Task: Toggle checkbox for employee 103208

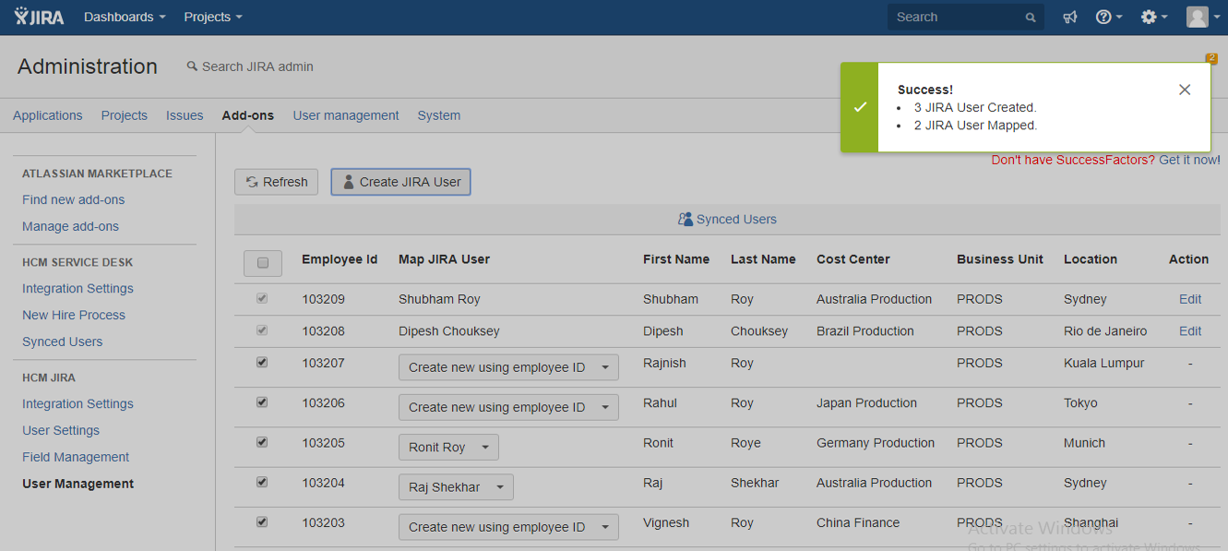Action: (x=262, y=330)
